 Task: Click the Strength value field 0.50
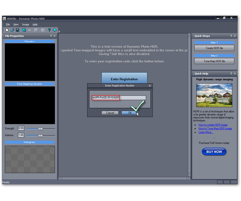(x=21, y=128)
